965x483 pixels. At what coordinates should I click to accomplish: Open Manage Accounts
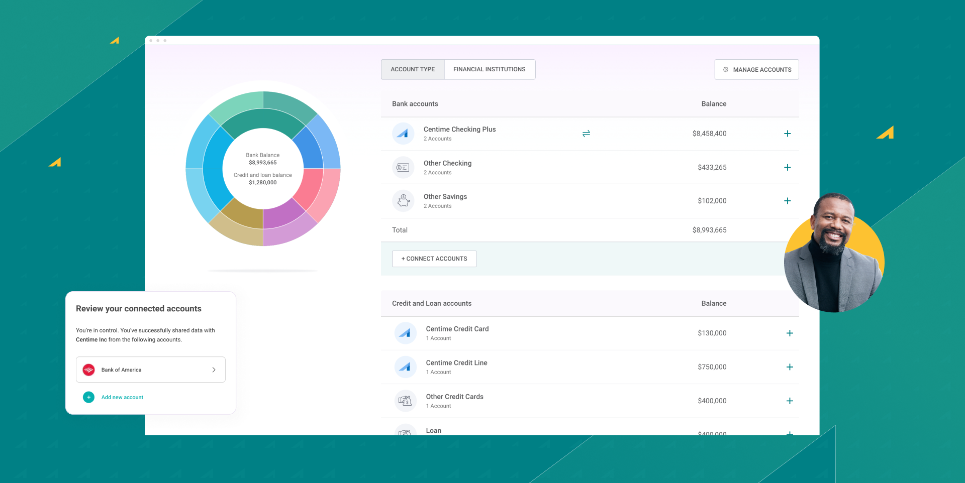(x=756, y=70)
